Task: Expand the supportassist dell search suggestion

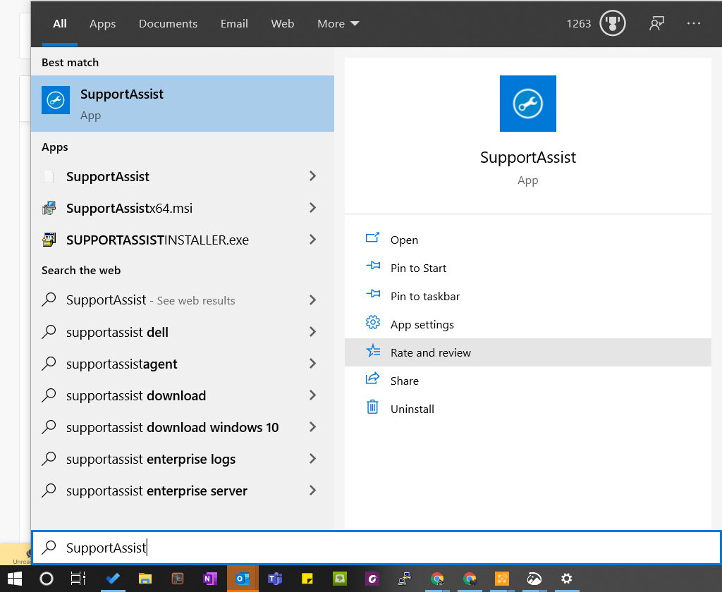Action: (312, 332)
